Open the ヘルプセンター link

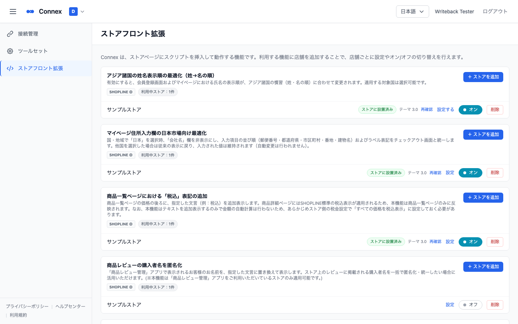coord(71,306)
